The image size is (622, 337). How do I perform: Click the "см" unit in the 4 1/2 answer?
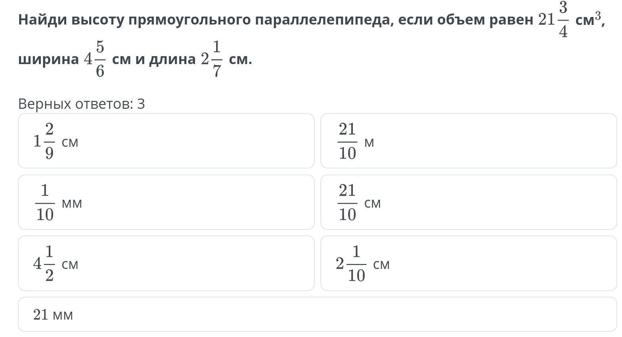click(x=70, y=264)
